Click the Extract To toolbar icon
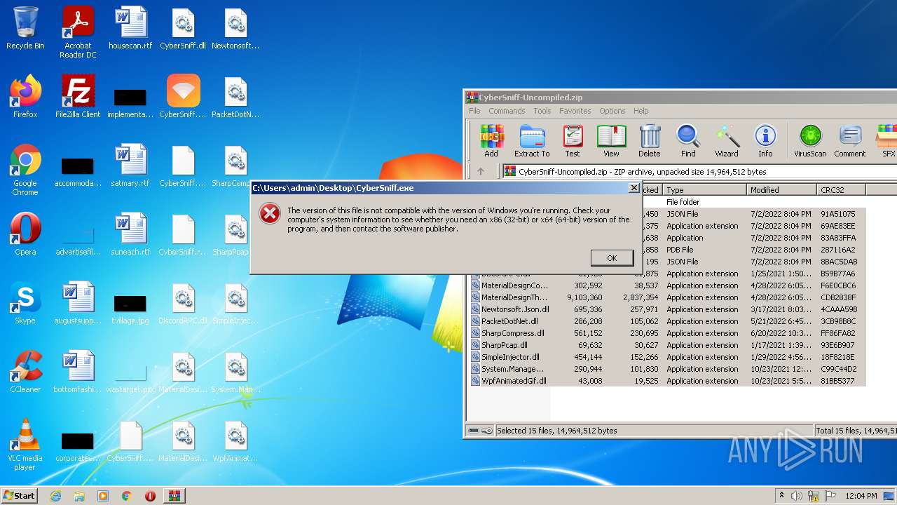 pyautogui.click(x=532, y=141)
